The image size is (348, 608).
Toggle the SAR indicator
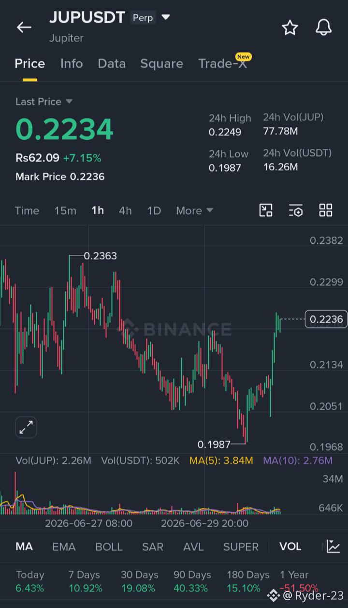tap(153, 547)
